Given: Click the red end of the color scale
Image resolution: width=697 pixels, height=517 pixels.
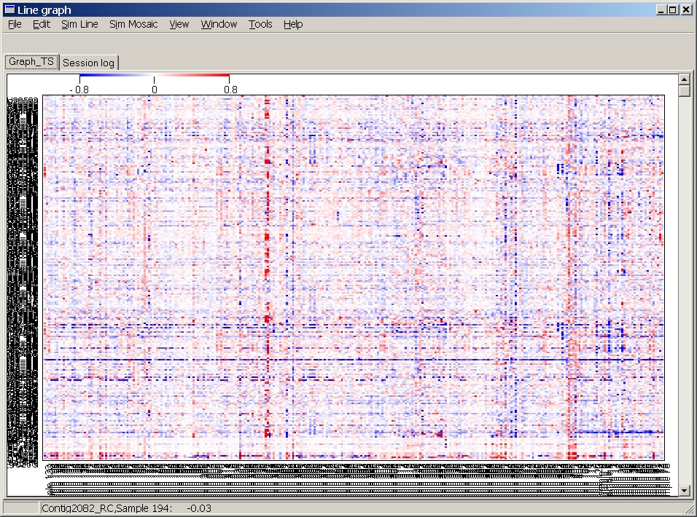Looking at the screenshot, I should click(227, 76).
